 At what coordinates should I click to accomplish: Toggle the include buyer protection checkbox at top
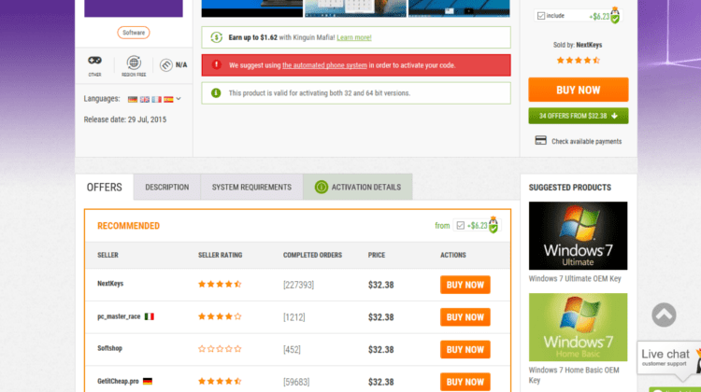coord(541,16)
